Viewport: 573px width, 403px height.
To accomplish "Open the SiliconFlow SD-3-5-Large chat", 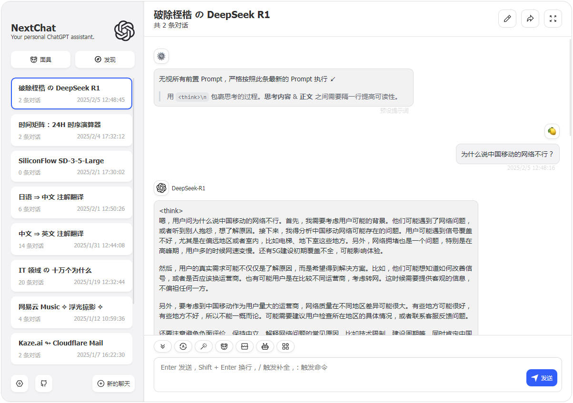I will point(71,166).
